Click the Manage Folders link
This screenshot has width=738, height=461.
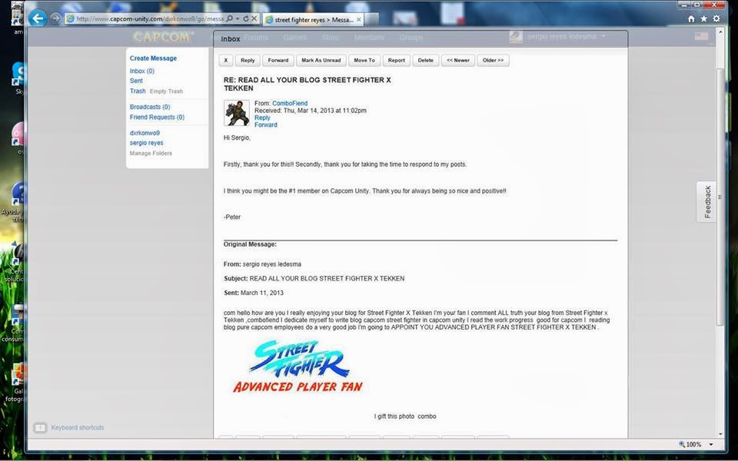151,154
